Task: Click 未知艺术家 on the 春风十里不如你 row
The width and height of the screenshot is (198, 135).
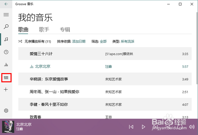Action: click(x=114, y=104)
